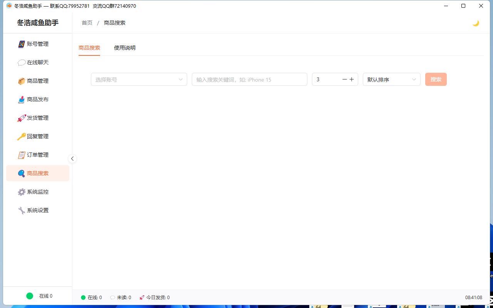Image resolution: width=493 pixels, height=308 pixels.
Task: Switch to the 使用说明 tab
Action: [x=125, y=48]
